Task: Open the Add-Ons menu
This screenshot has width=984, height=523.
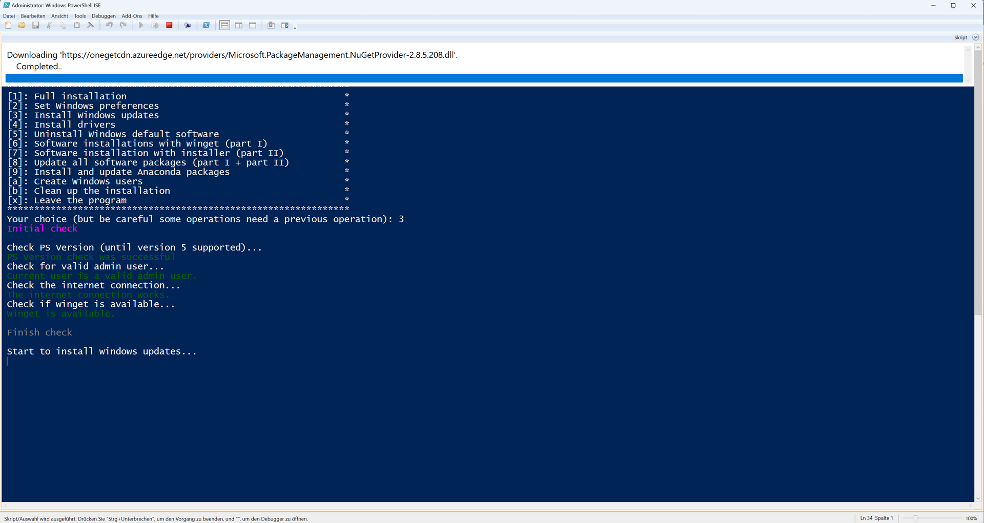Action: (132, 16)
